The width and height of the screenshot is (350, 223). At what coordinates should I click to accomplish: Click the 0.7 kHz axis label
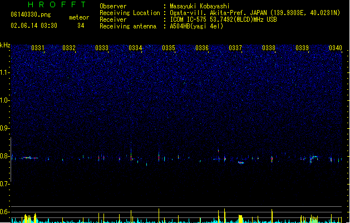point(4,184)
